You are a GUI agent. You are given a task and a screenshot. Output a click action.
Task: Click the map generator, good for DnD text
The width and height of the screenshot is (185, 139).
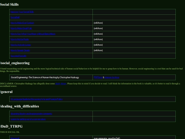107,138
